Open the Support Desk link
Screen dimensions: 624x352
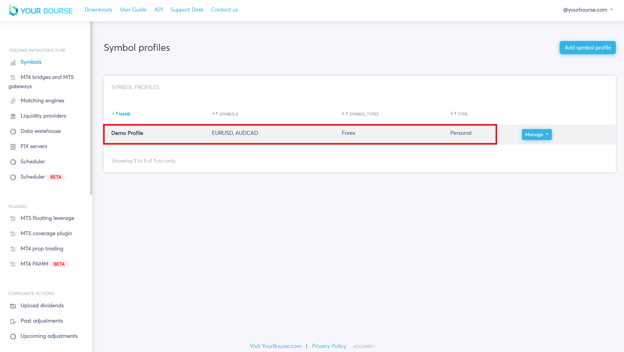click(x=187, y=9)
